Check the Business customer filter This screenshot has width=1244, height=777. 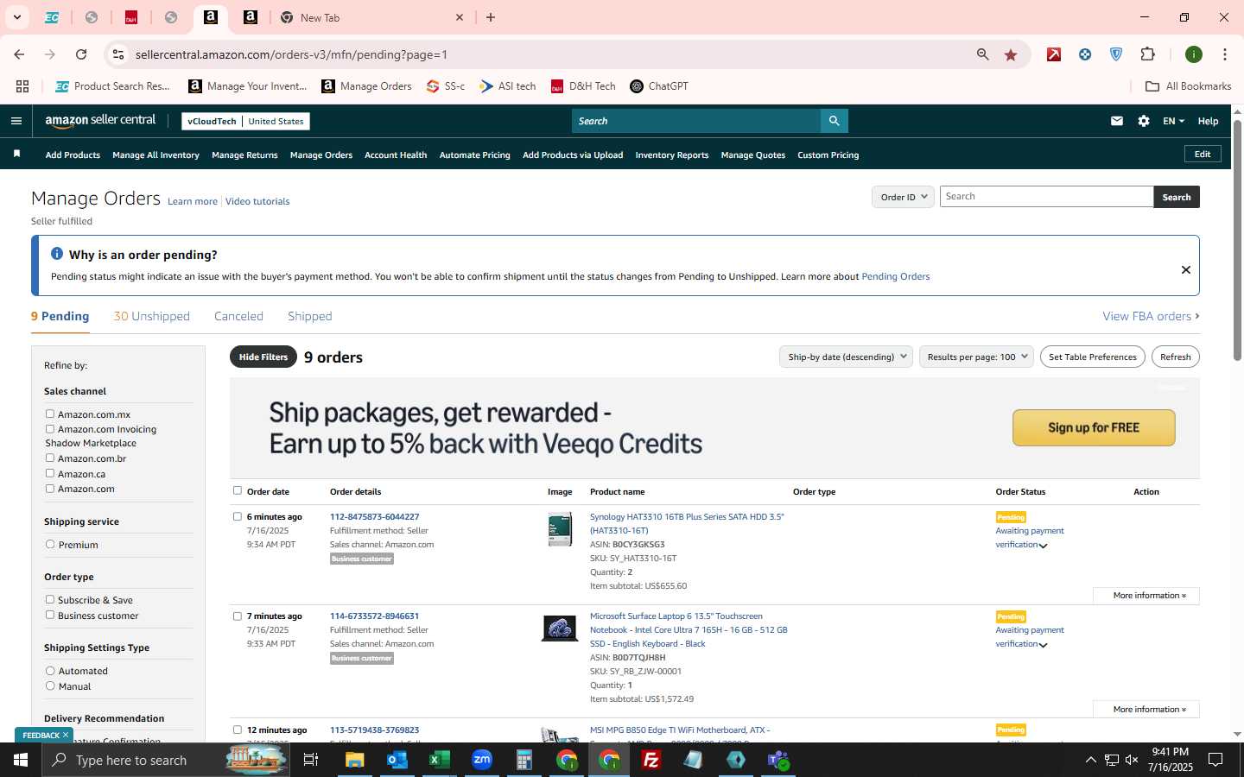click(x=50, y=616)
